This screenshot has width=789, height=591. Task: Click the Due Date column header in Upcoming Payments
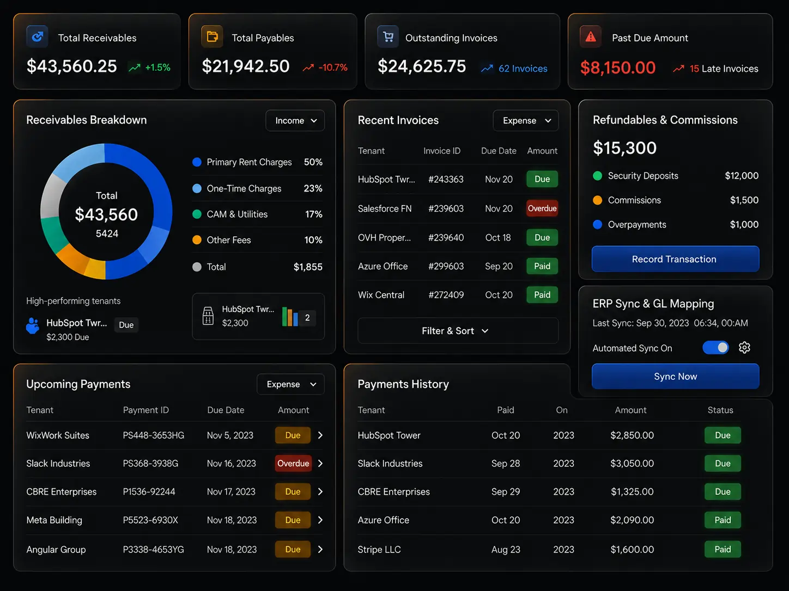(226, 410)
